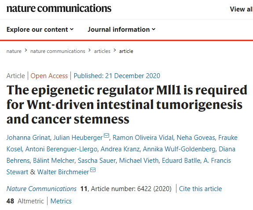The image size is (253, 210).
Task: Navigate to articles breadcrumb
Action: tap(102, 51)
